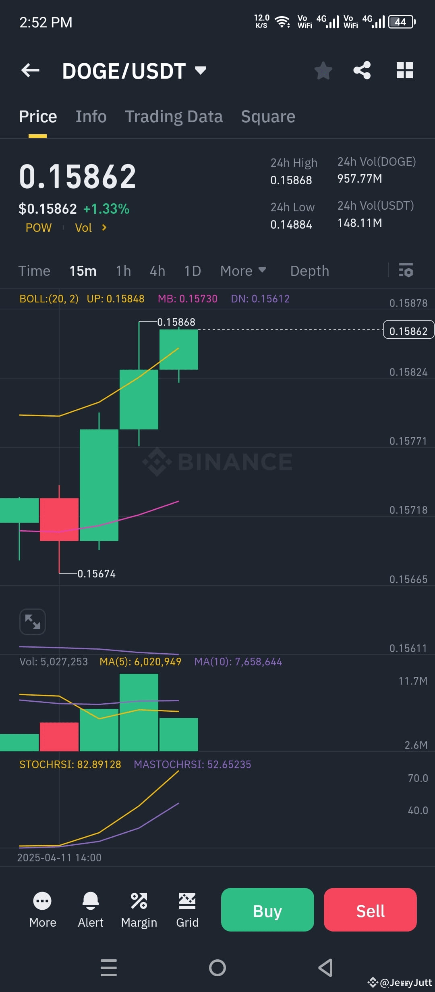Switch to 4h candle view
The width and height of the screenshot is (435, 992).
157,271
